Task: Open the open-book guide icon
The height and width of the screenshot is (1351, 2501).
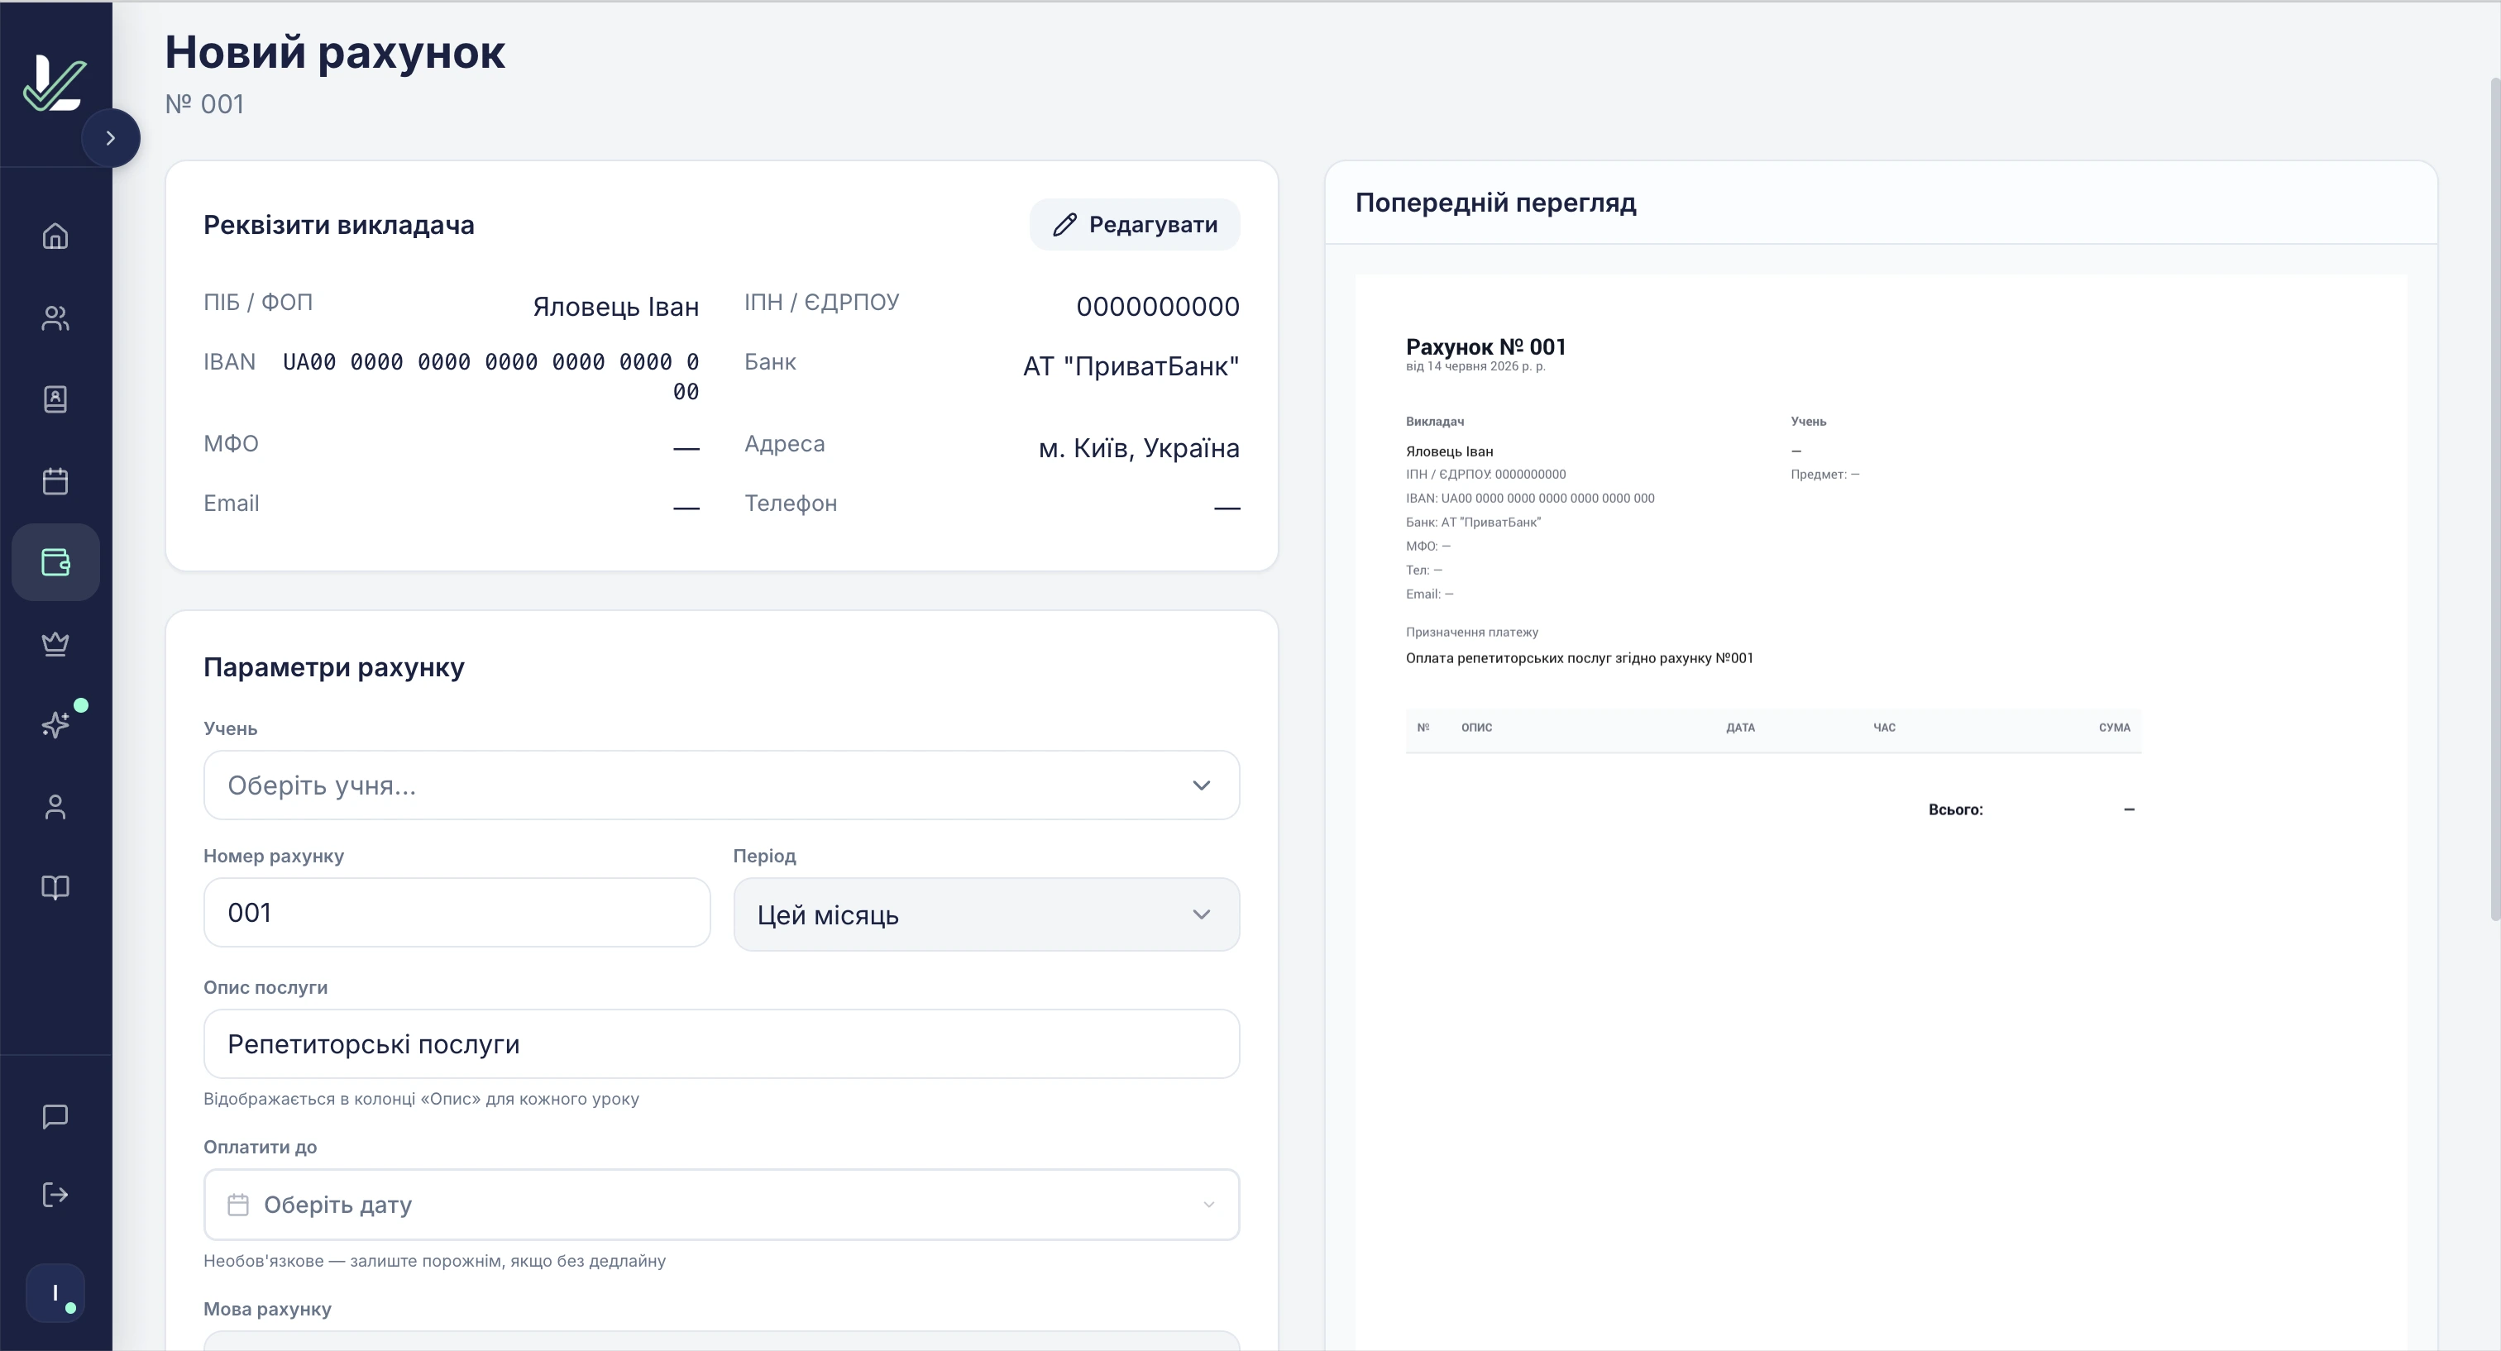Action: tap(55, 887)
